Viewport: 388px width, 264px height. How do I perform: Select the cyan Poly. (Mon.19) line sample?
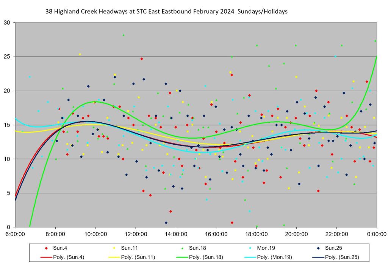pyautogui.click(x=250, y=257)
